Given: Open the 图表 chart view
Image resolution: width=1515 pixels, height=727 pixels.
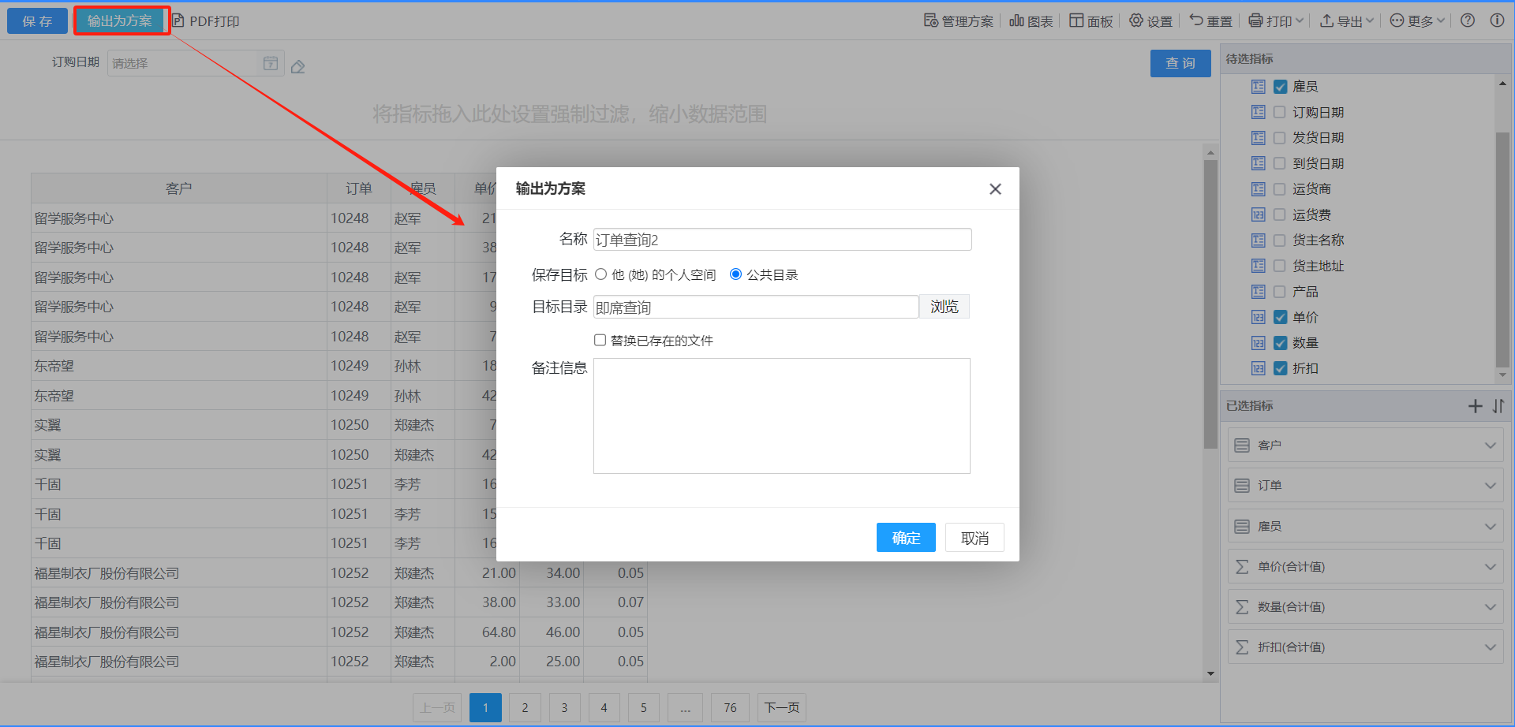Looking at the screenshot, I should coord(1031,21).
